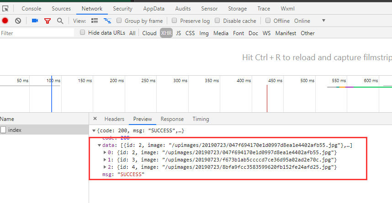The width and height of the screenshot is (392, 203).
Task: Select the index request in list
Action: pyautogui.click(x=15, y=130)
